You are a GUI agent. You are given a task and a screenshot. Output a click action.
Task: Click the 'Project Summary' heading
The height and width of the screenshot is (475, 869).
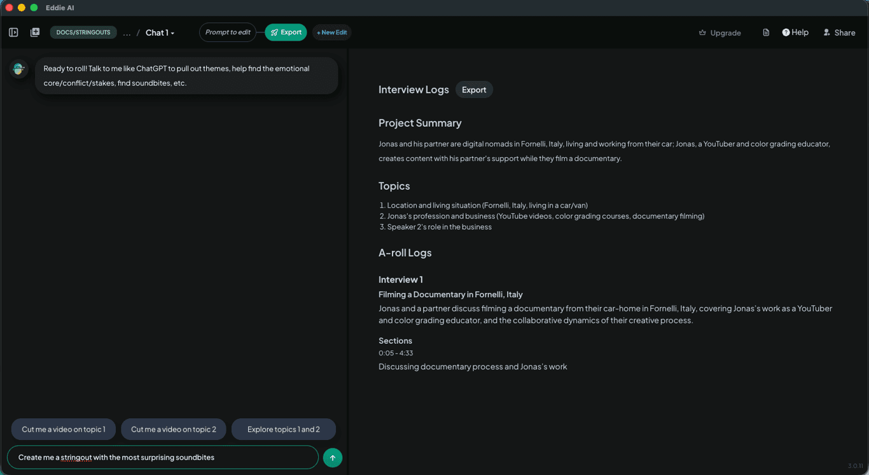point(420,123)
